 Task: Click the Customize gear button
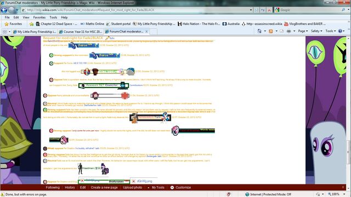pyautogui.click(x=180, y=187)
